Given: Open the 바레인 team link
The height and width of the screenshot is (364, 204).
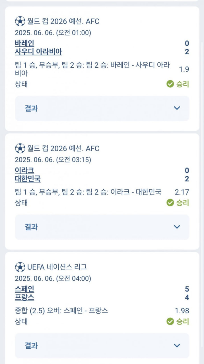Looking at the screenshot, I should pos(24,43).
